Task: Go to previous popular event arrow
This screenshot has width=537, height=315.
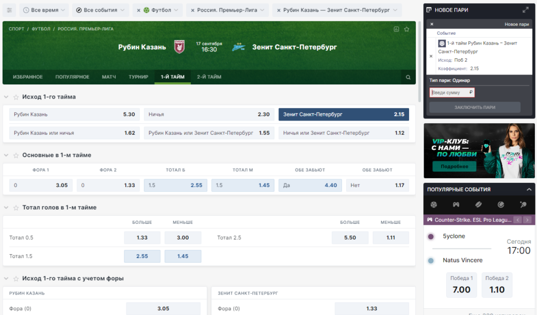Action: click(518, 220)
